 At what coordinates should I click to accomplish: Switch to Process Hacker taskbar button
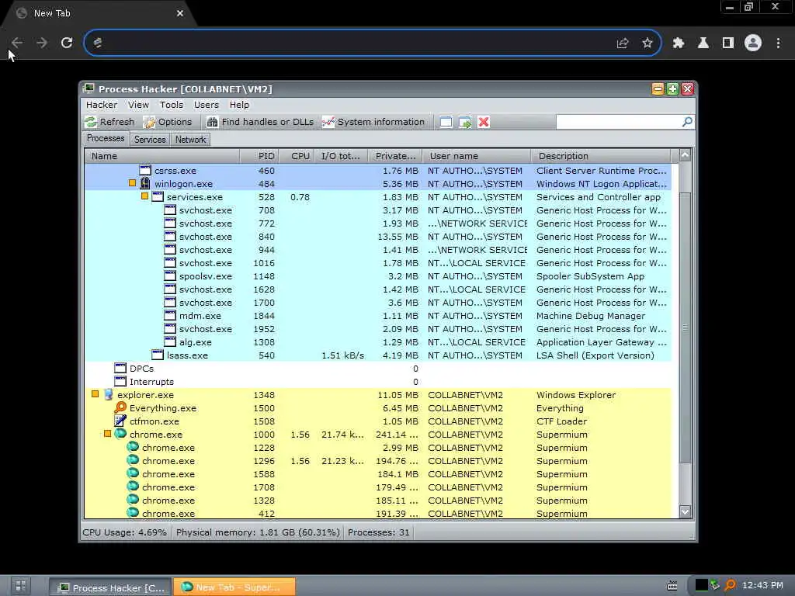tap(110, 587)
